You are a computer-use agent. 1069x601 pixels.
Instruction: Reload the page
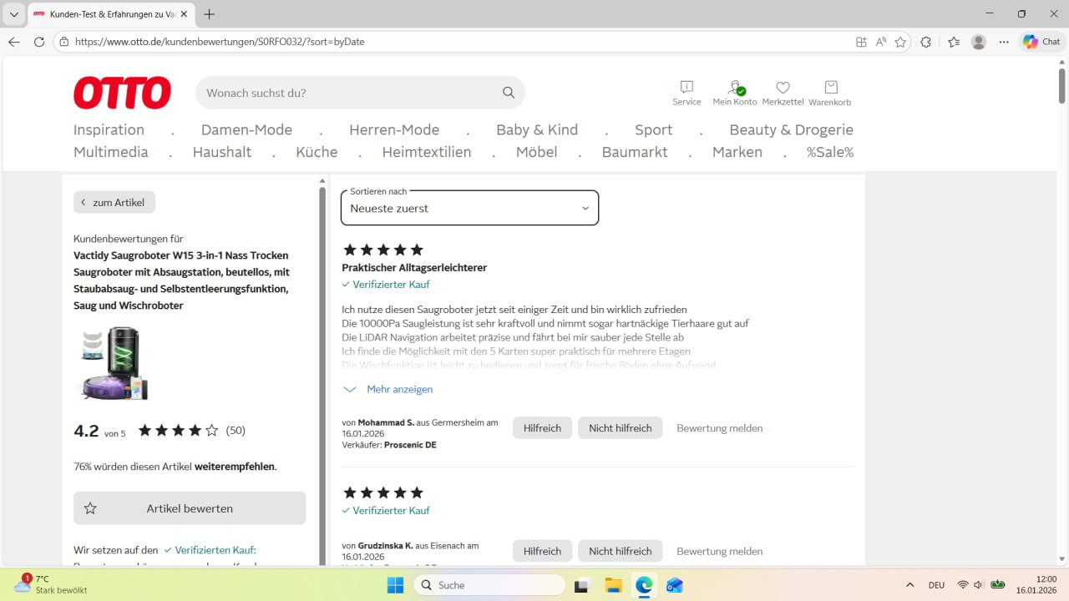pos(39,42)
